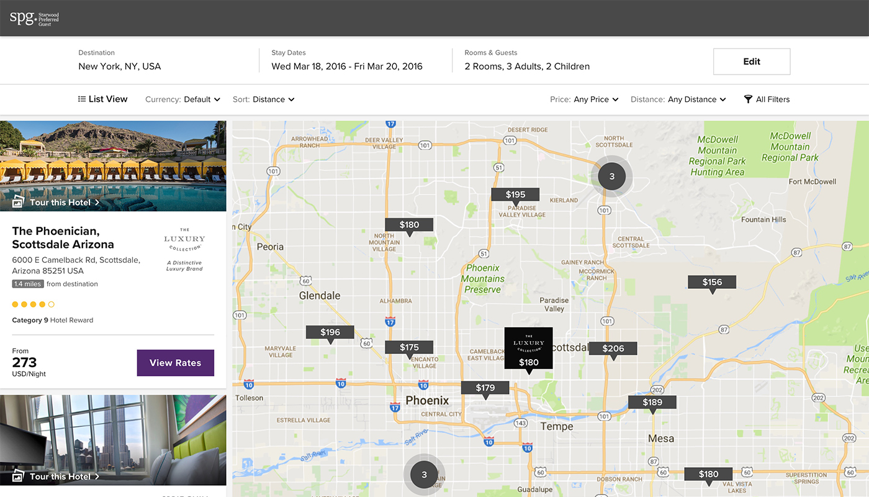
Task: Tour this Hotel link on The Phoenician photo
Action: pyautogui.click(x=56, y=203)
